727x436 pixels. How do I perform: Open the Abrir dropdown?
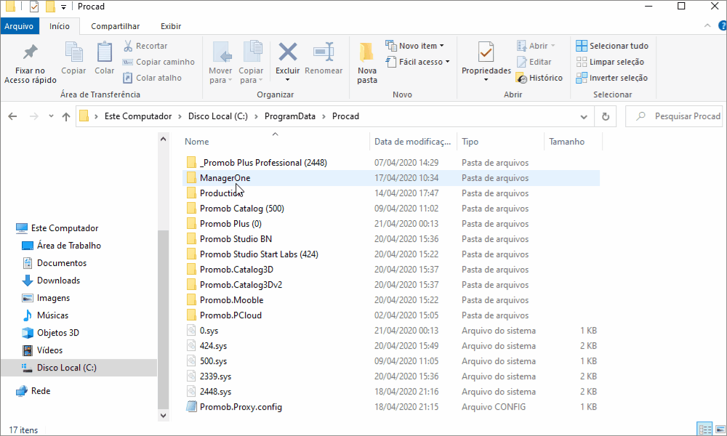536,46
